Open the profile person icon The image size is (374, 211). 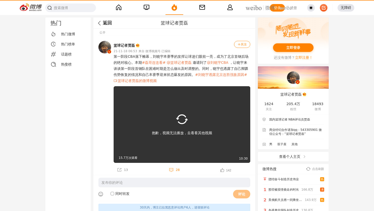tap(230, 7)
